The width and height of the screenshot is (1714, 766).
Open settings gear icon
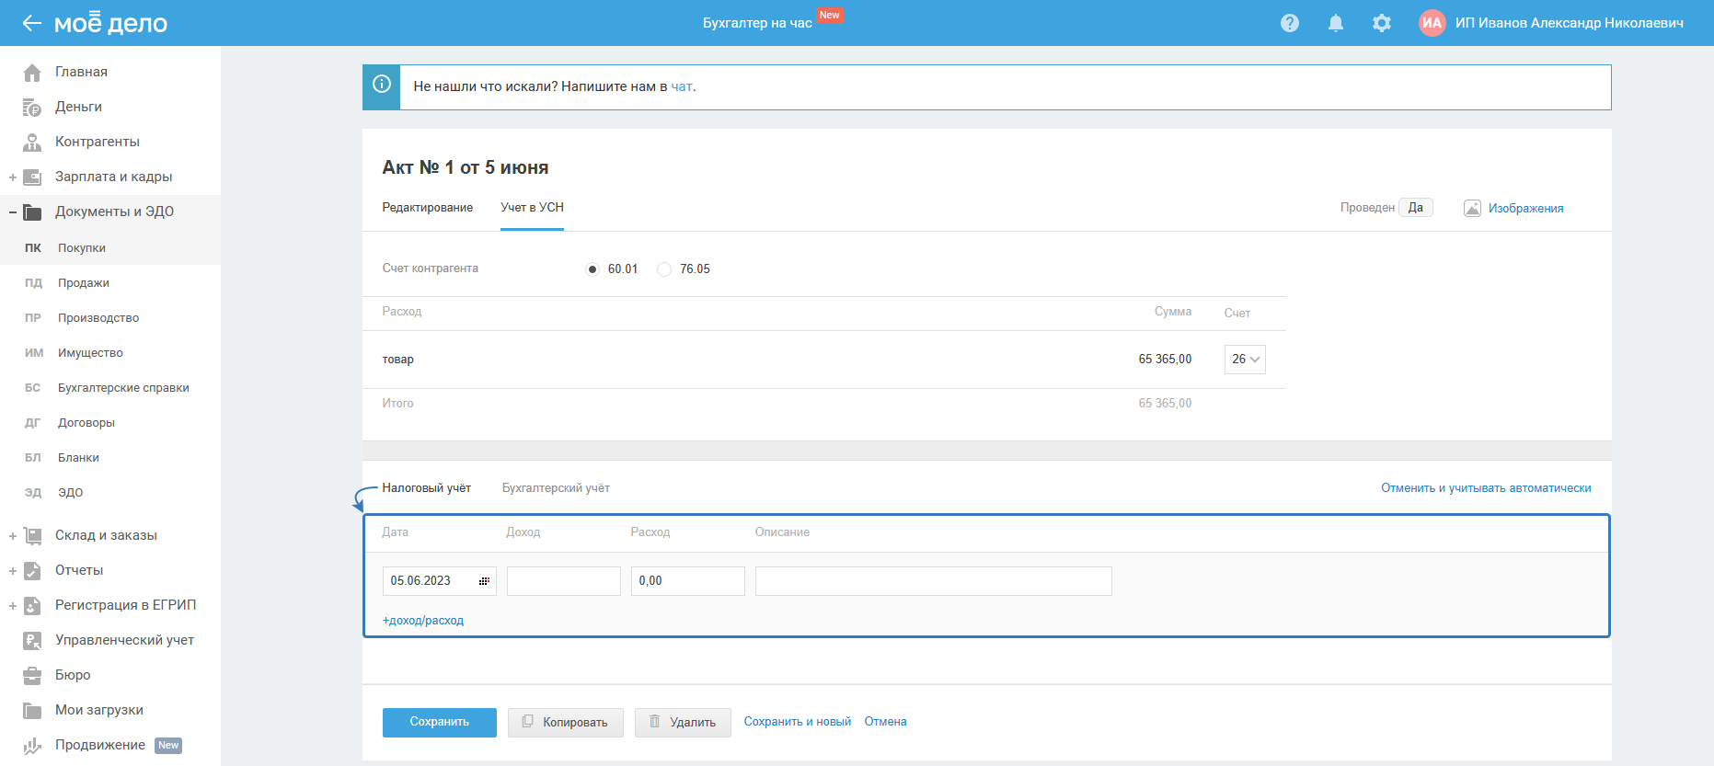click(1382, 23)
